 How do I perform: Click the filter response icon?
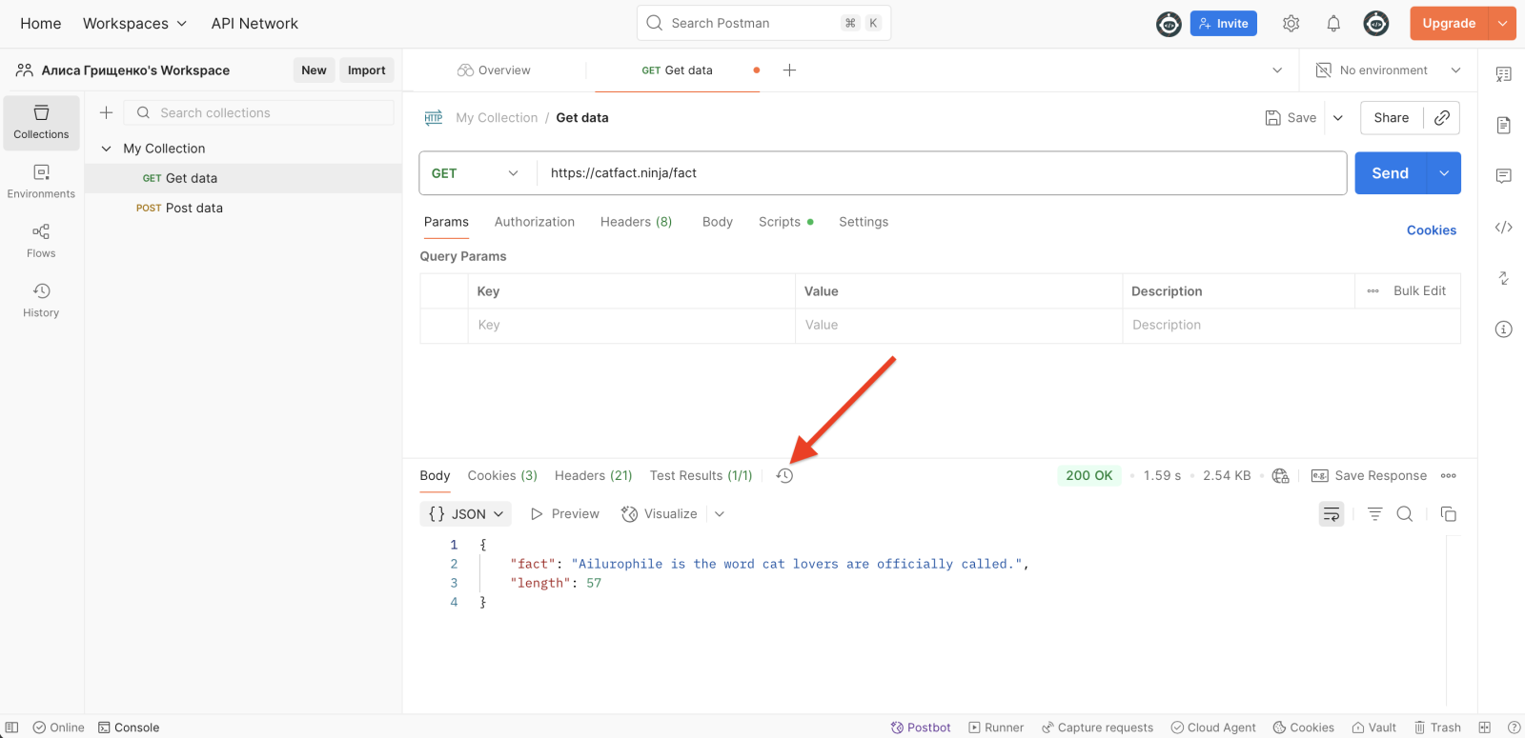pyautogui.click(x=1374, y=514)
